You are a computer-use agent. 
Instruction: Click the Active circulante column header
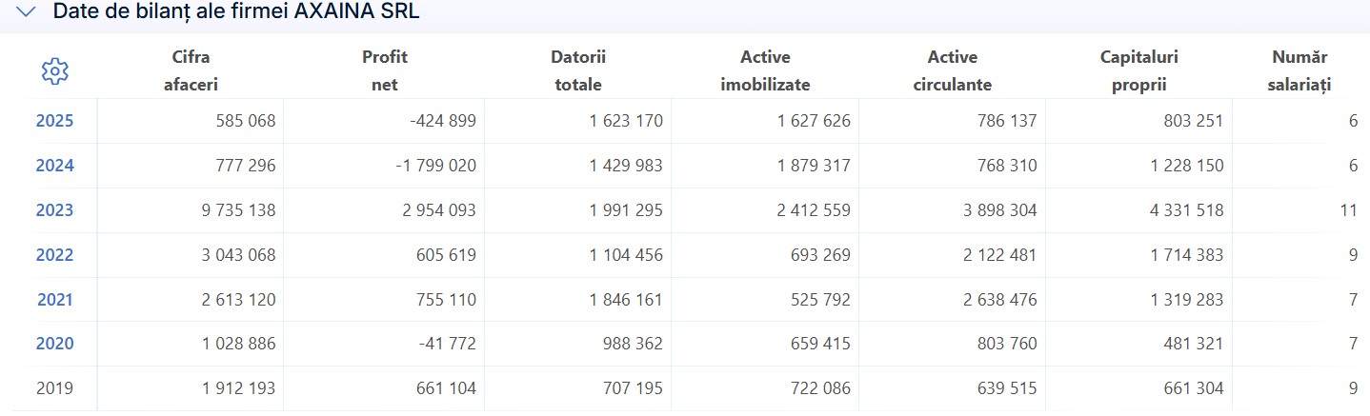coord(952,70)
